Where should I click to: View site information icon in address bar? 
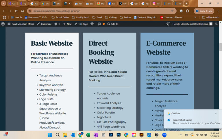pyautogui.click(x=30, y=11)
